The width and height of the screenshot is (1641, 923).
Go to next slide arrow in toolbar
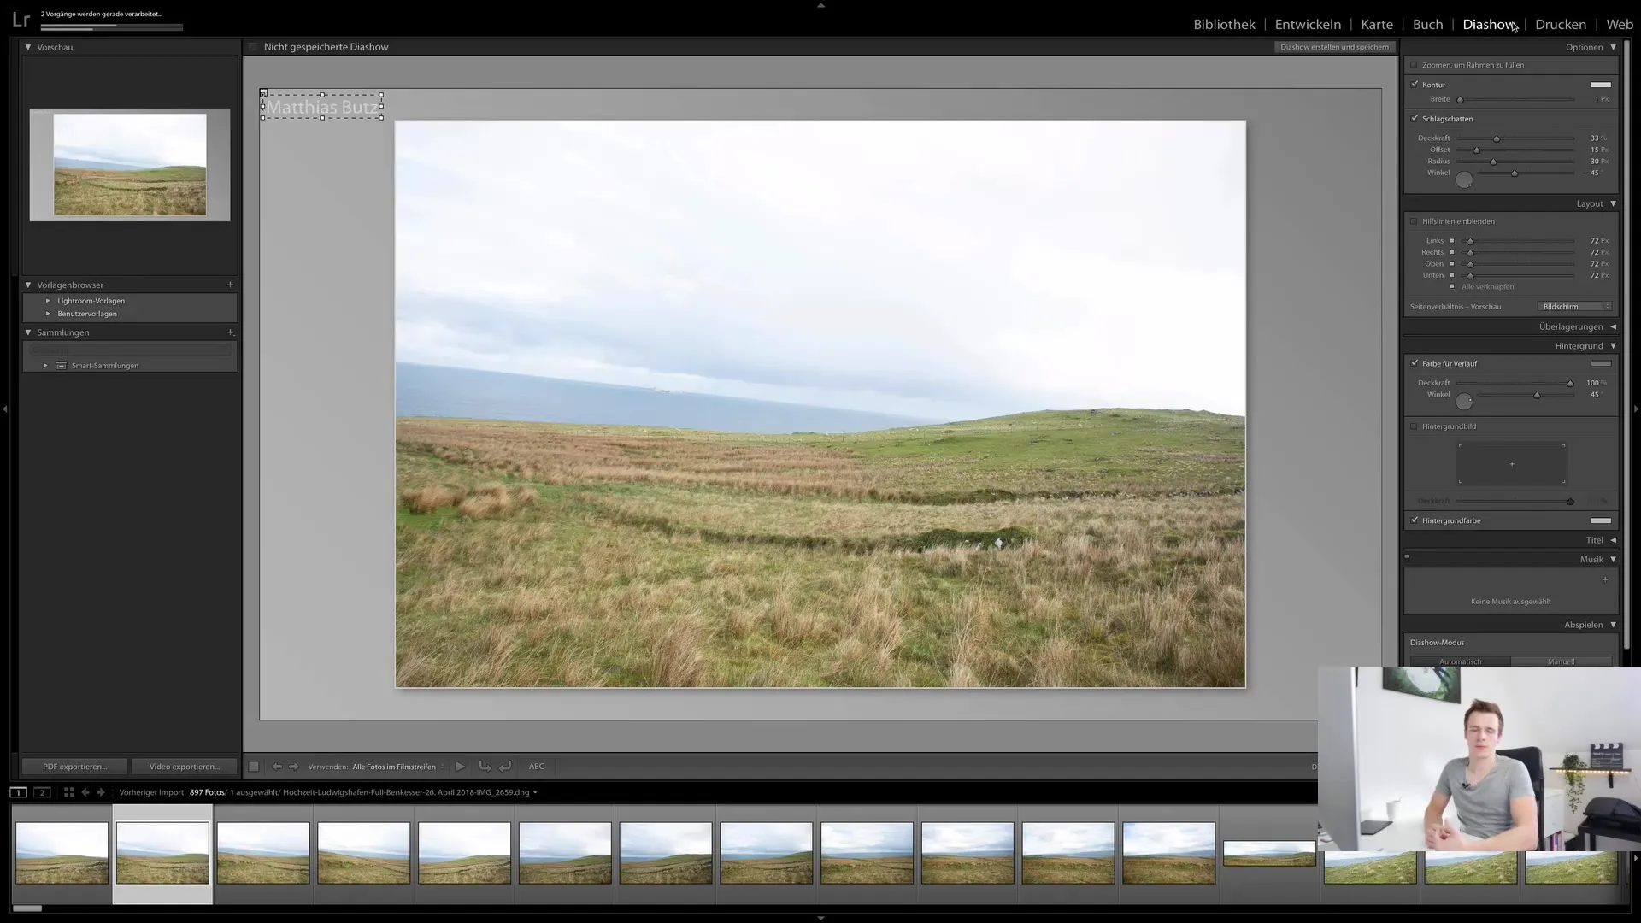[294, 767]
